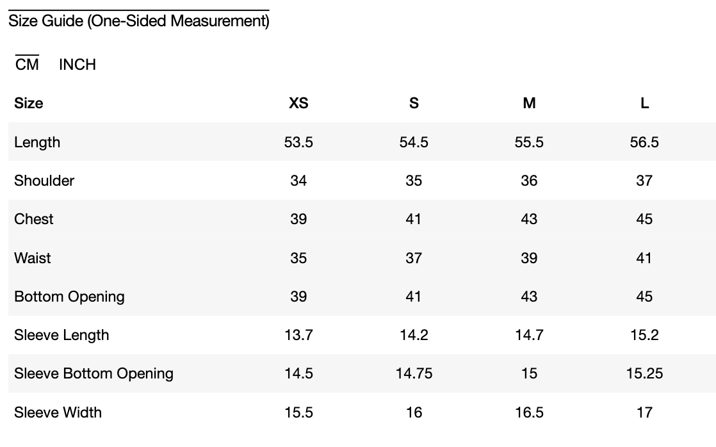Switch to the INCH unit tab
716x447 pixels.
pyautogui.click(x=77, y=65)
